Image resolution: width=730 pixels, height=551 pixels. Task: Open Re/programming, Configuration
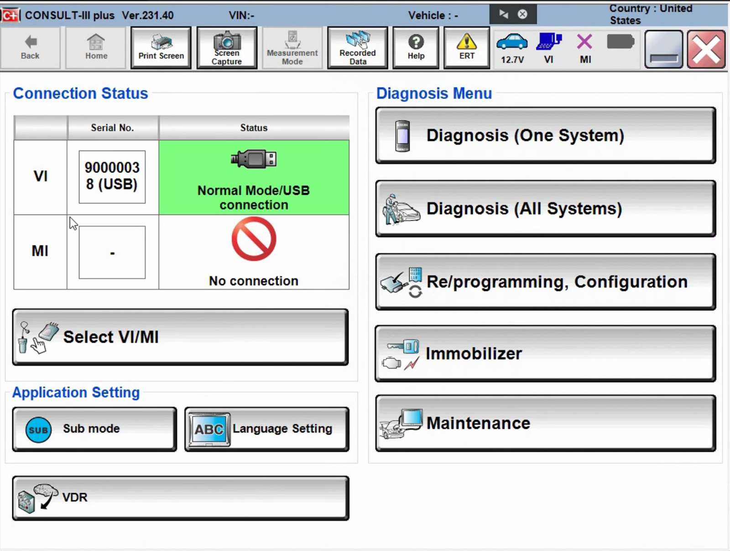546,282
